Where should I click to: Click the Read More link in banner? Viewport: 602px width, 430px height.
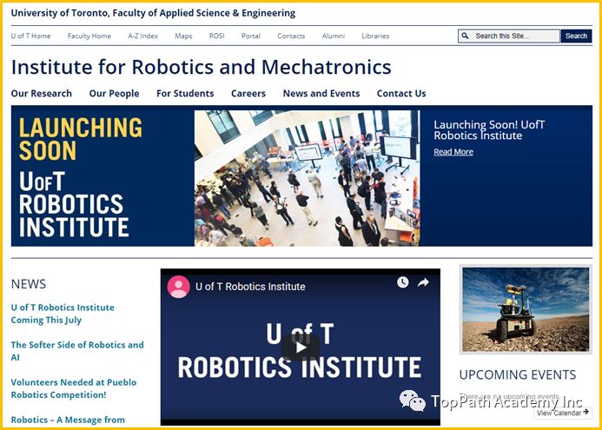453,152
